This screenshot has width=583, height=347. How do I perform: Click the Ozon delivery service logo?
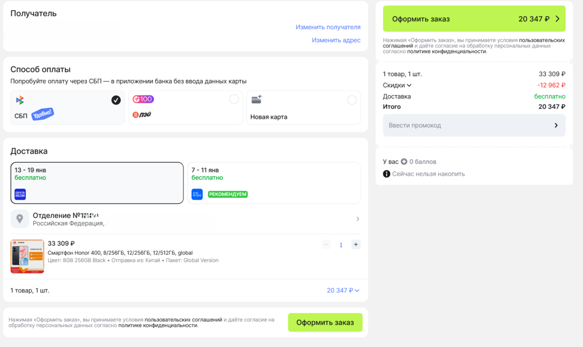(x=197, y=194)
